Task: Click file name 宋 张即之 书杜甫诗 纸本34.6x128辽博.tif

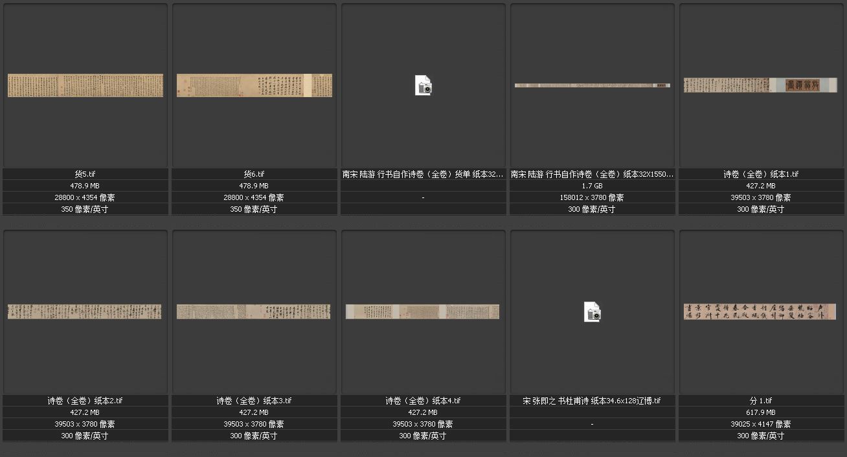Action: click(593, 401)
